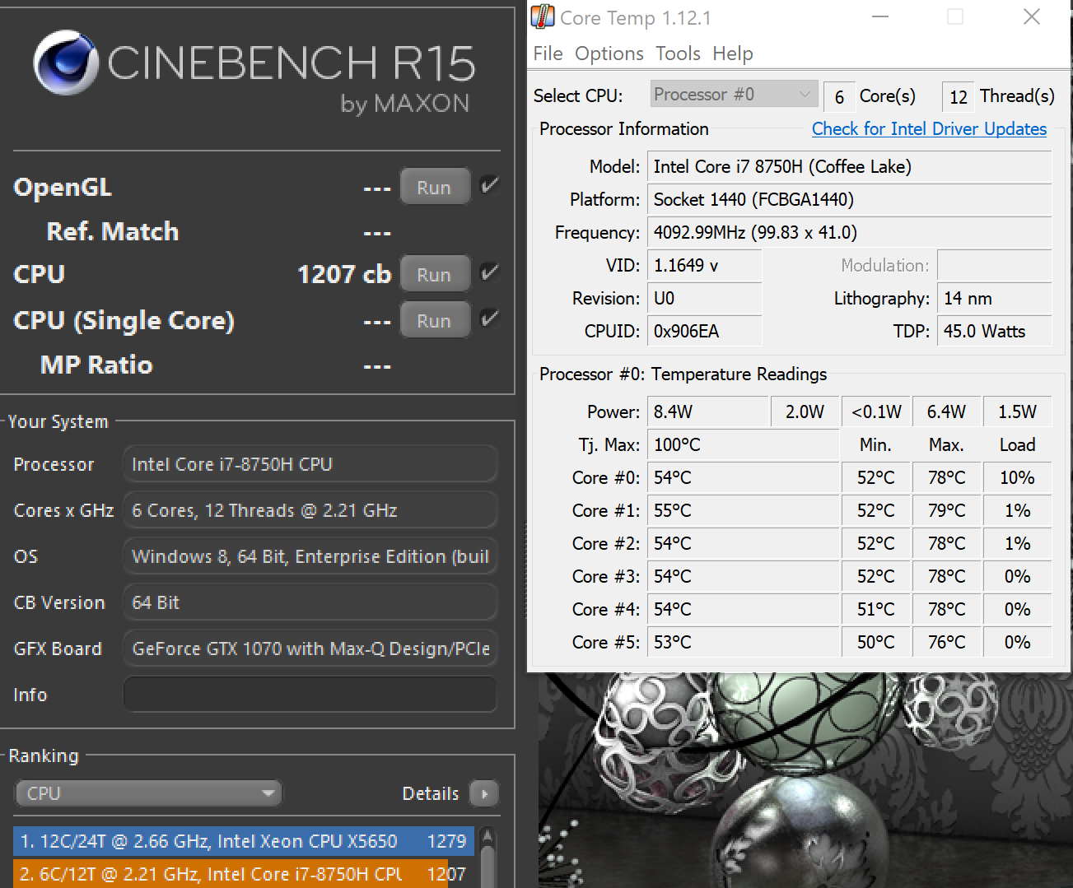Open the Options menu in Core Temp
The height and width of the screenshot is (888, 1073).
click(609, 53)
